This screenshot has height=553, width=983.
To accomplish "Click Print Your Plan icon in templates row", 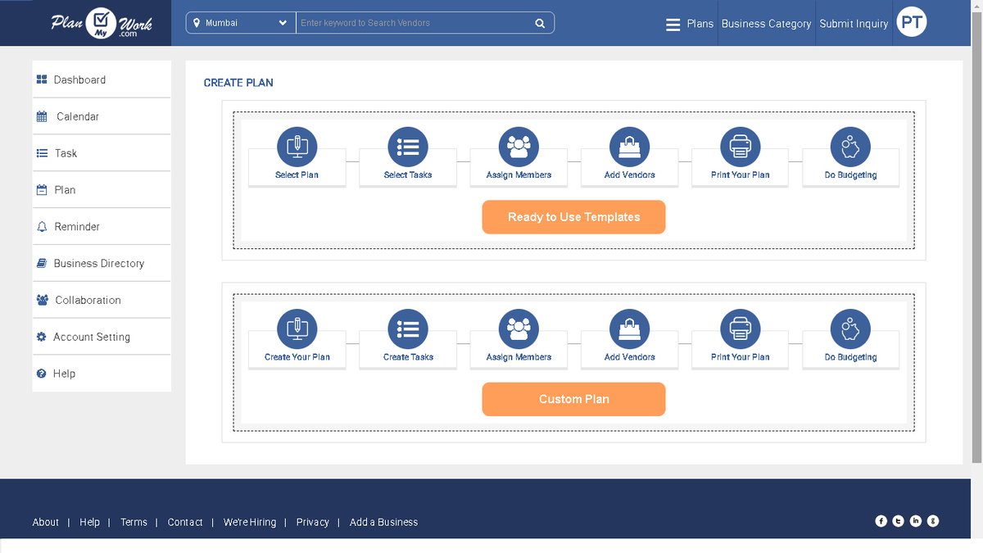I will click(x=741, y=147).
